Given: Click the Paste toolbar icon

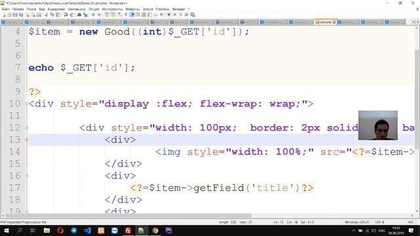Looking at the screenshot, I should pos(58,15).
